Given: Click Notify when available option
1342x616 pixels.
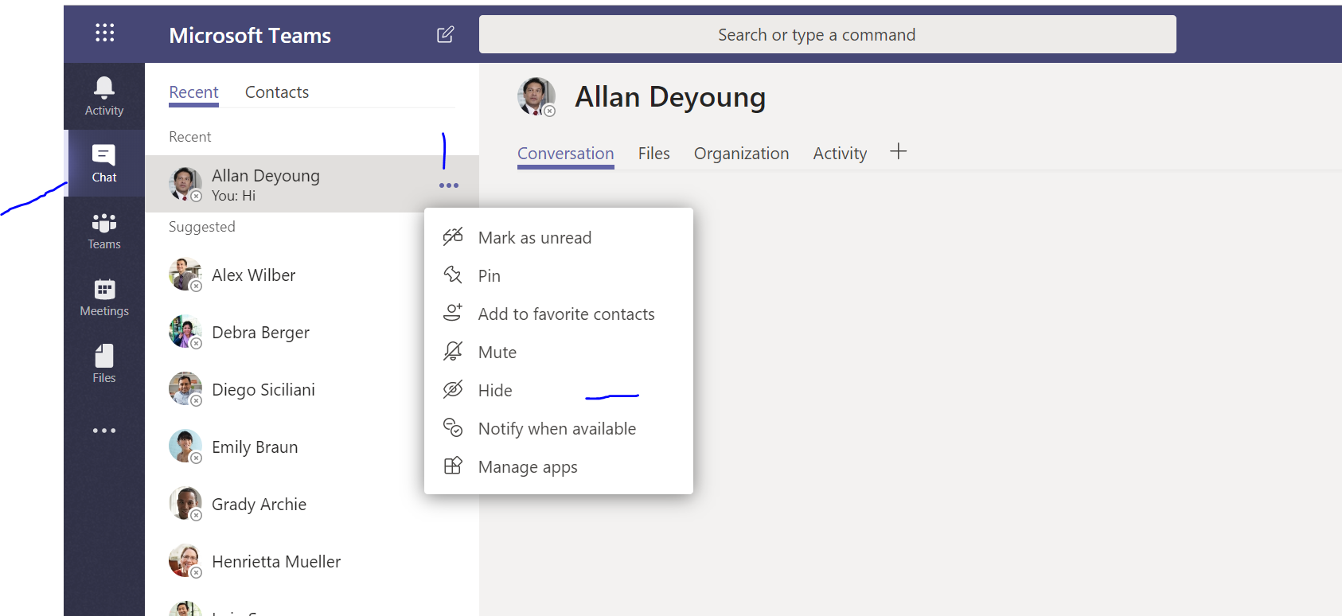Looking at the screenshot, I should [x=556, y=429].
